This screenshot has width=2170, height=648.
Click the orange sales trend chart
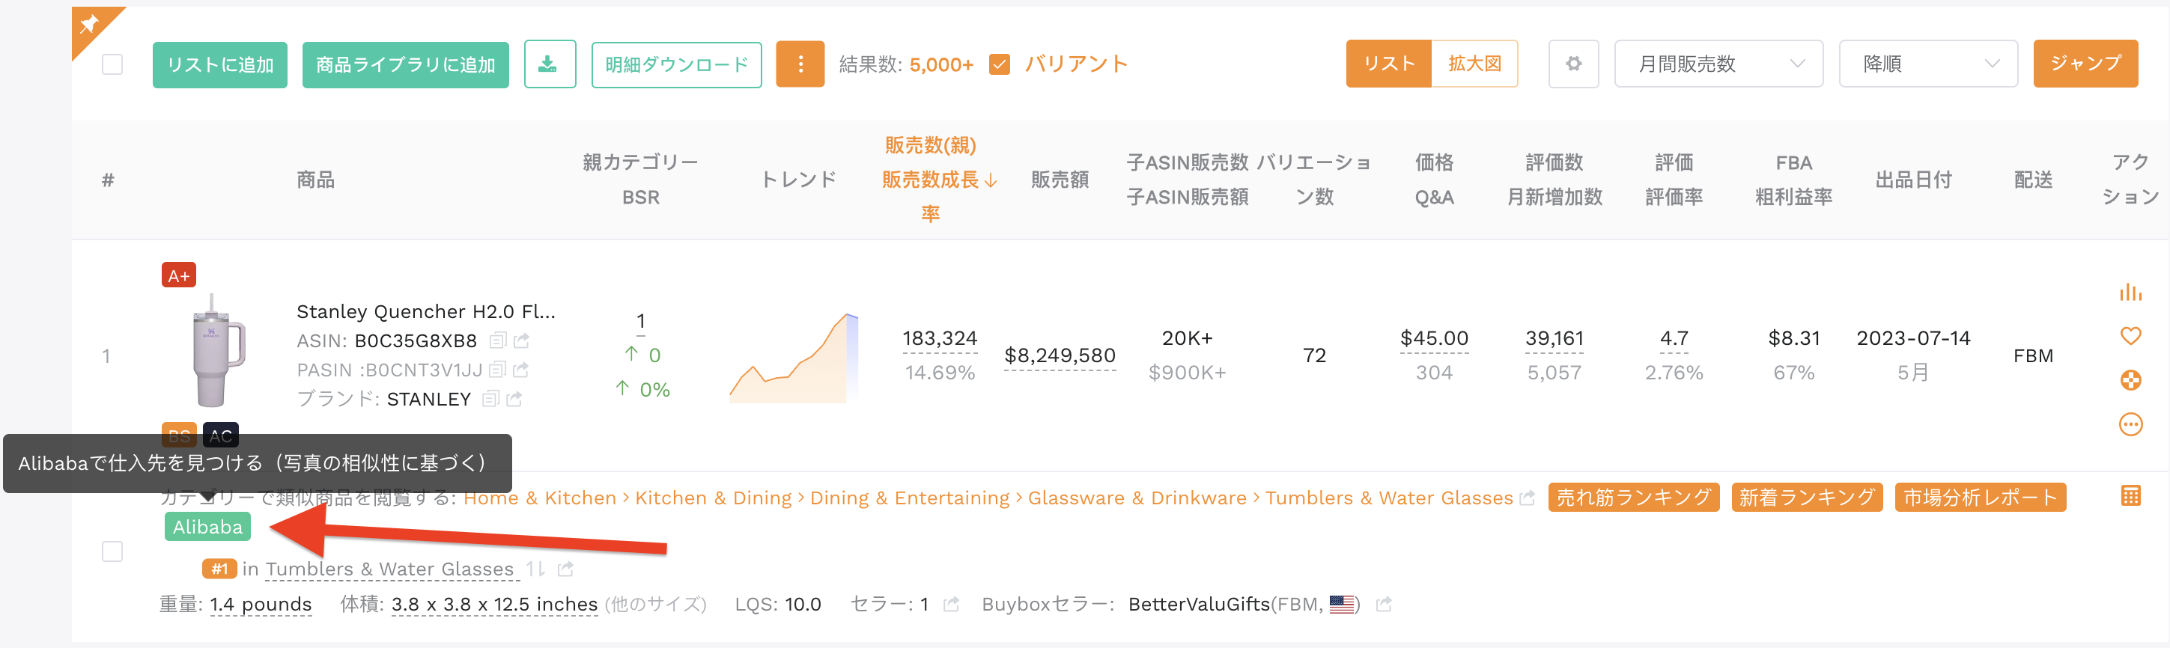tap(793, 358)
